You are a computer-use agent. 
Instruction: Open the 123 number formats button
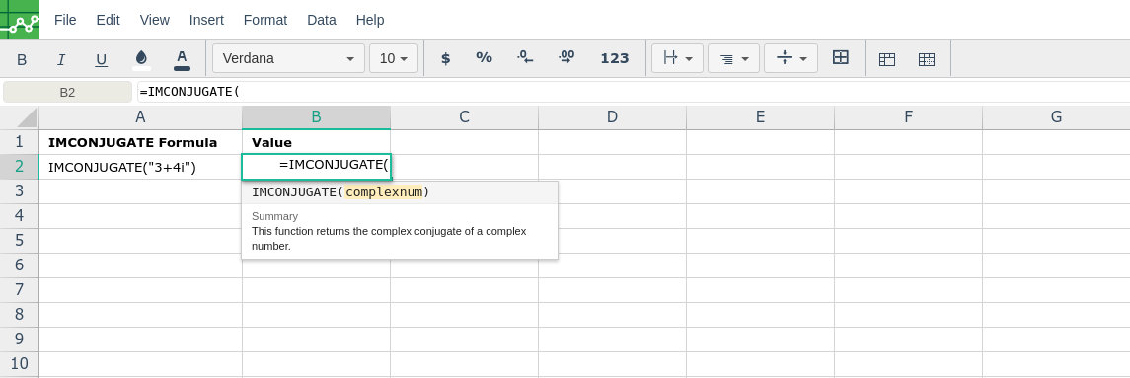[x=615, y=58]
